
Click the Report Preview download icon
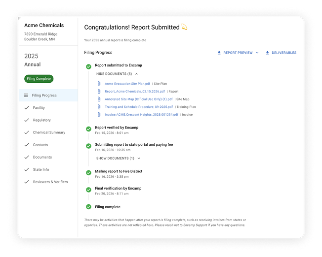pyautogui.click(x=219, y=53)
